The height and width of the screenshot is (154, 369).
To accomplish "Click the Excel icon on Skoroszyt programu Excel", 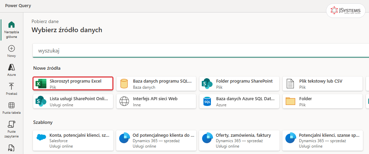I will click(x=41, y=84).
